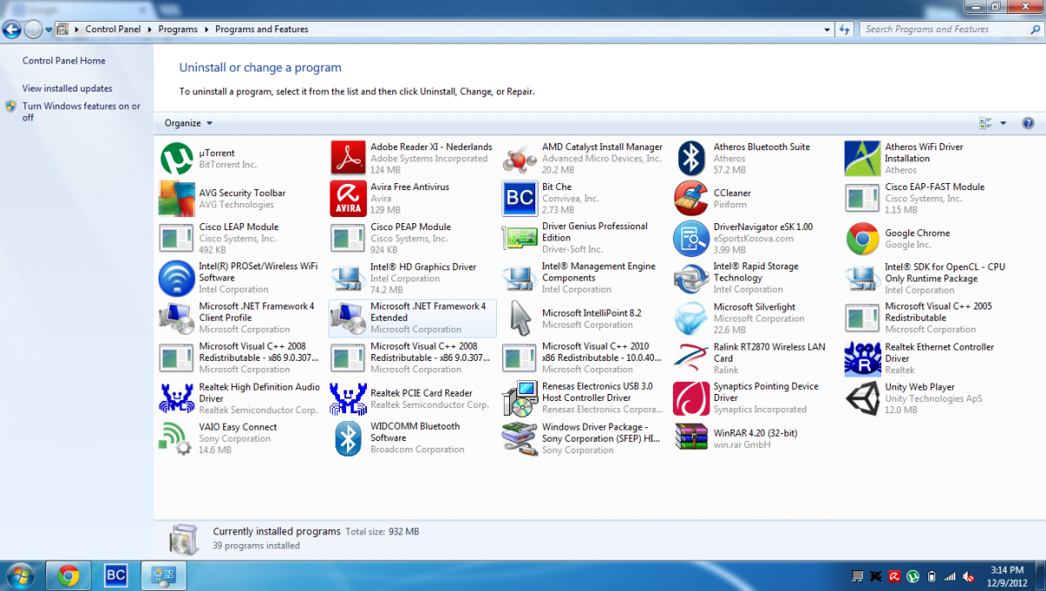Select the Bit Che program icon

click(x=520, y=199)
